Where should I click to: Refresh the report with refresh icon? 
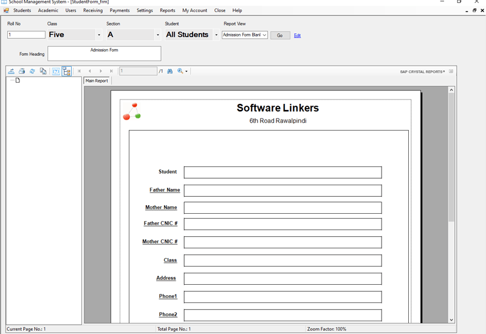tap(32, 71)
